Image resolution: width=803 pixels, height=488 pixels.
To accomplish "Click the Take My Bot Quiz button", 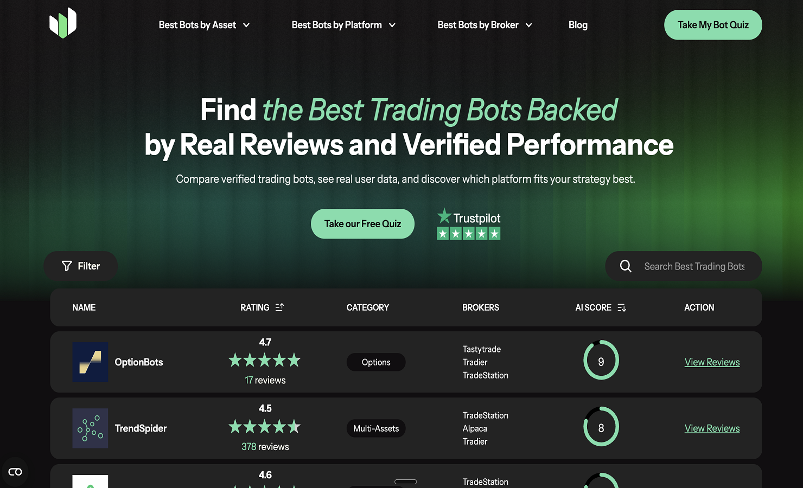I will (713, 24).
